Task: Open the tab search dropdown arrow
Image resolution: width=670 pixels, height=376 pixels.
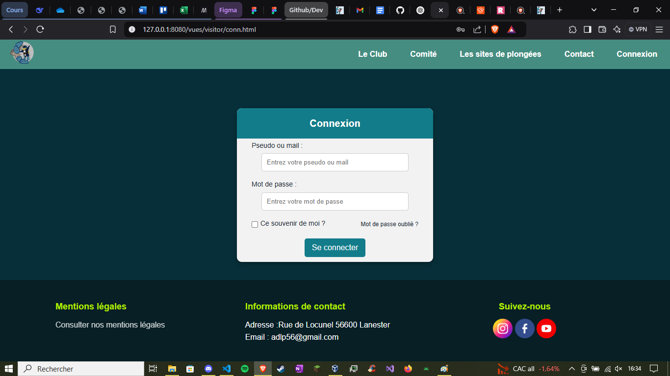Action: [x=593, y=10]
